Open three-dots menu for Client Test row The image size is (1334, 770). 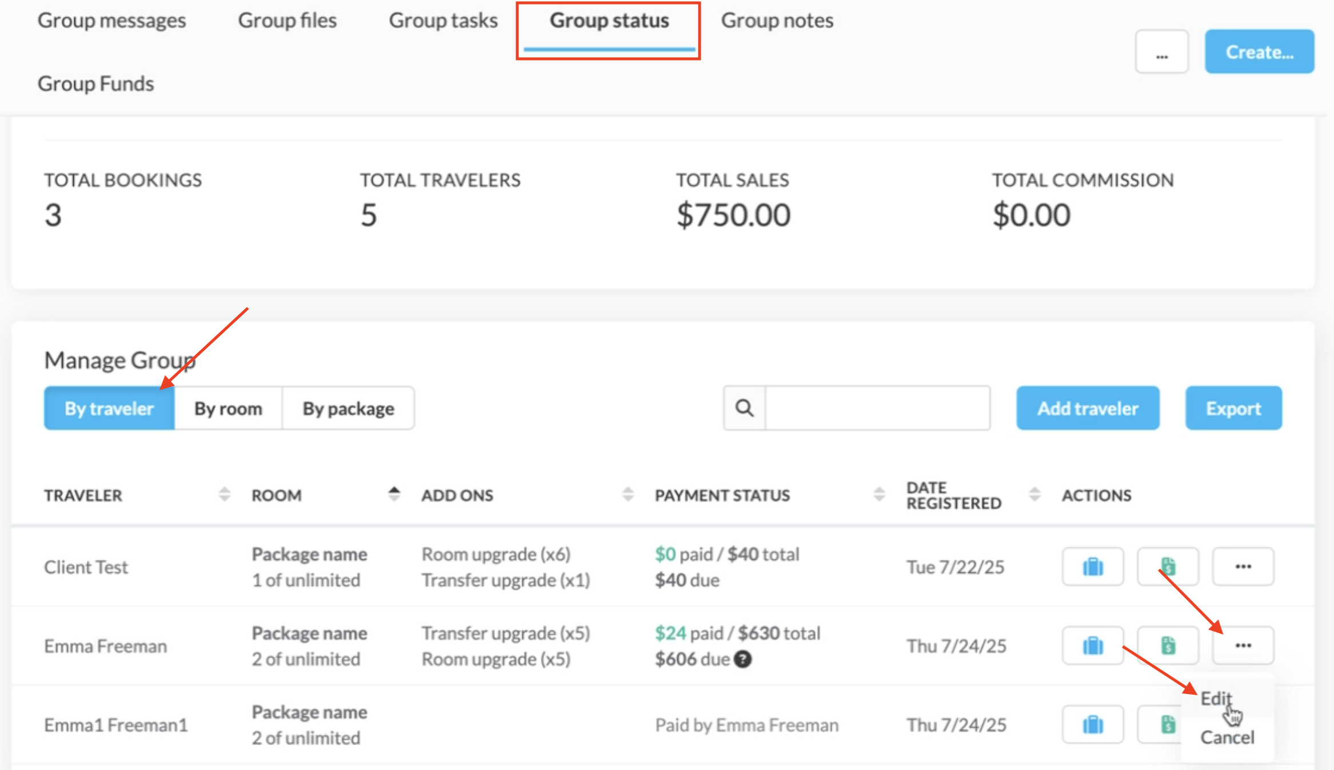pos(1243,567)
